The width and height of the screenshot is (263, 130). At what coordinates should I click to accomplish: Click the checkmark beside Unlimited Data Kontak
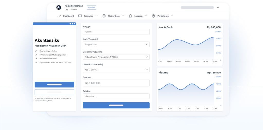pos(36,59)
